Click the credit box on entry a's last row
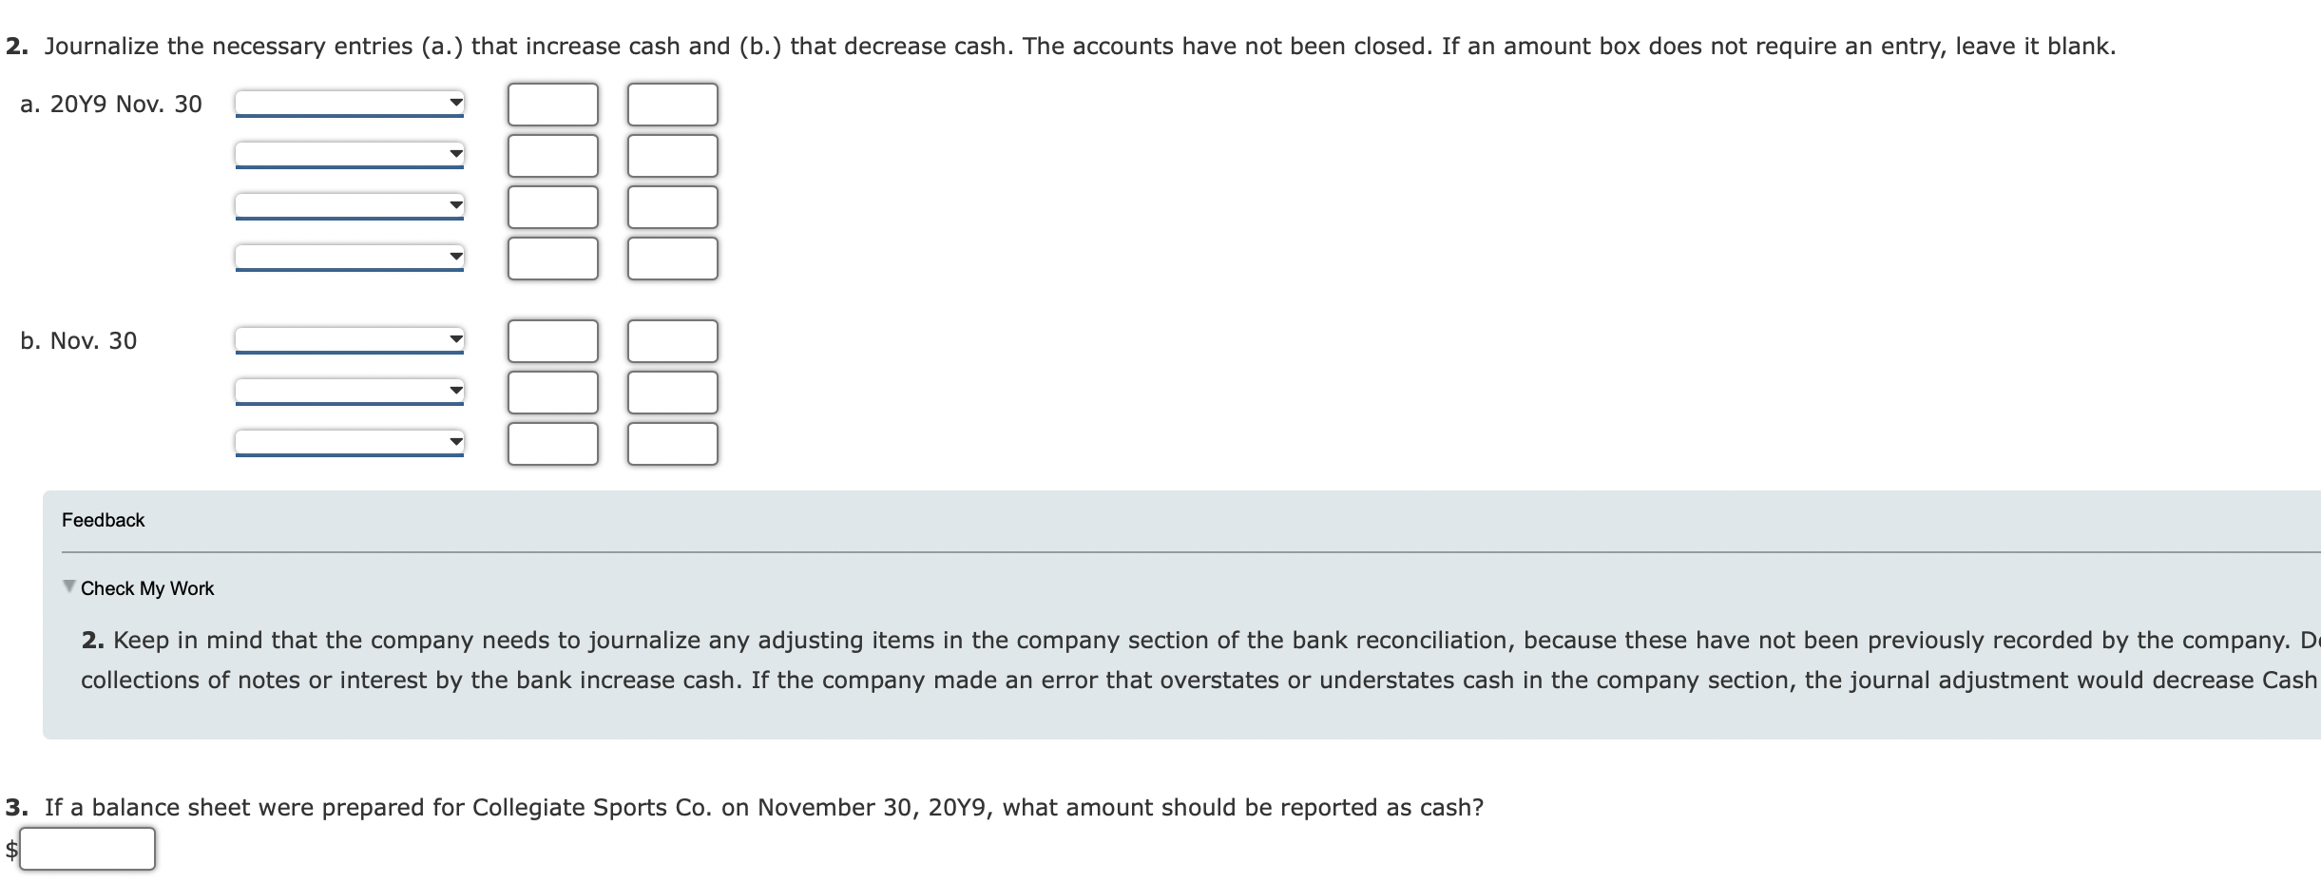 [672, 257]
